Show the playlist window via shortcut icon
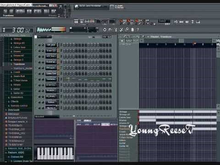 pyautogui.click(x=176, y=22)
